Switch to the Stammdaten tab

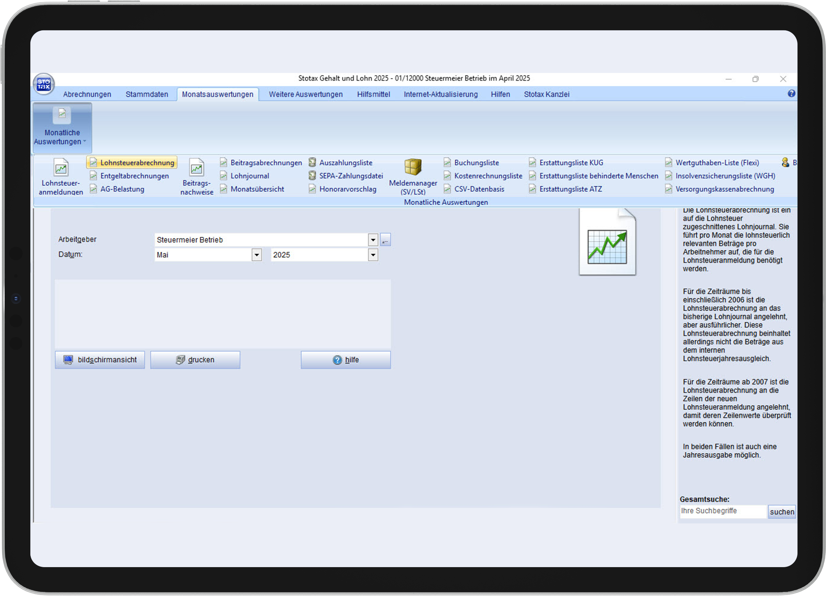pos(147,94)
